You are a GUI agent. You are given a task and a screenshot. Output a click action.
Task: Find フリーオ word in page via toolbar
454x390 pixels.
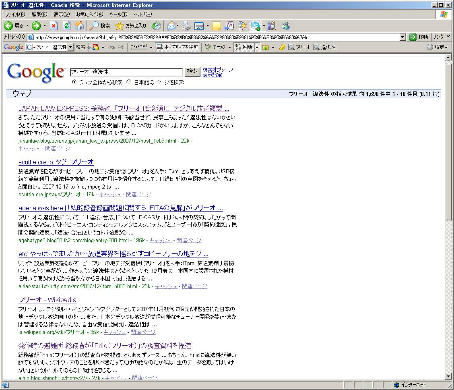(x=299, y=47)
